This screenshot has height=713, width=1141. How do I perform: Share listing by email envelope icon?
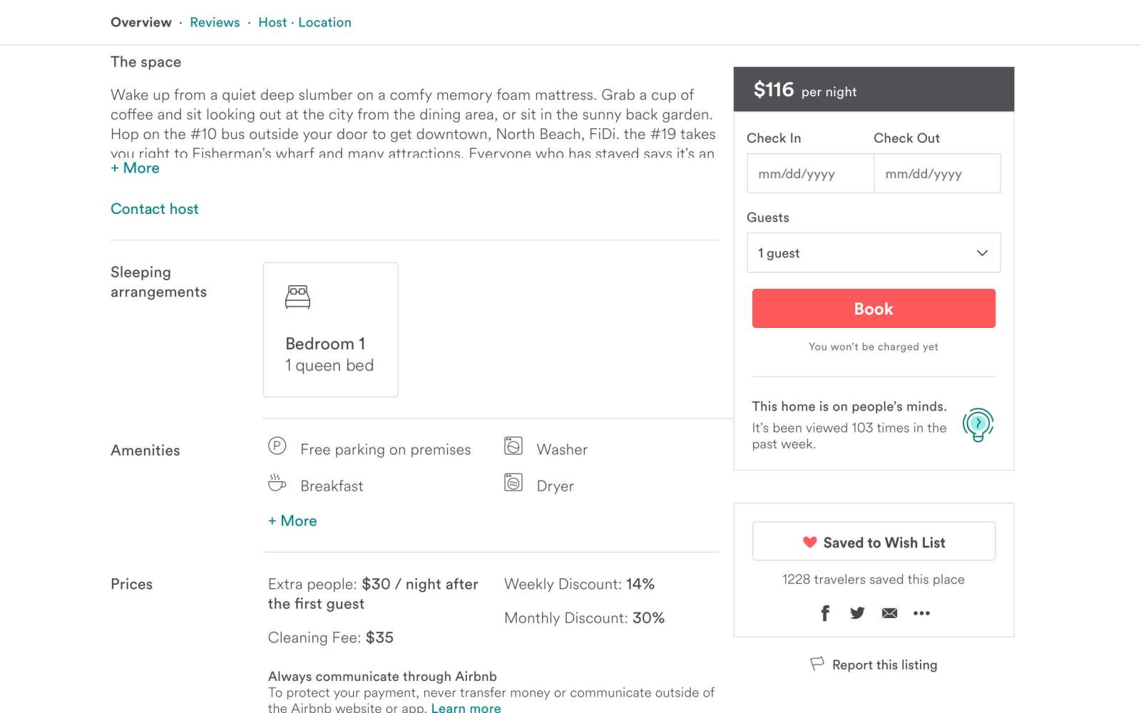pos(889,613)
